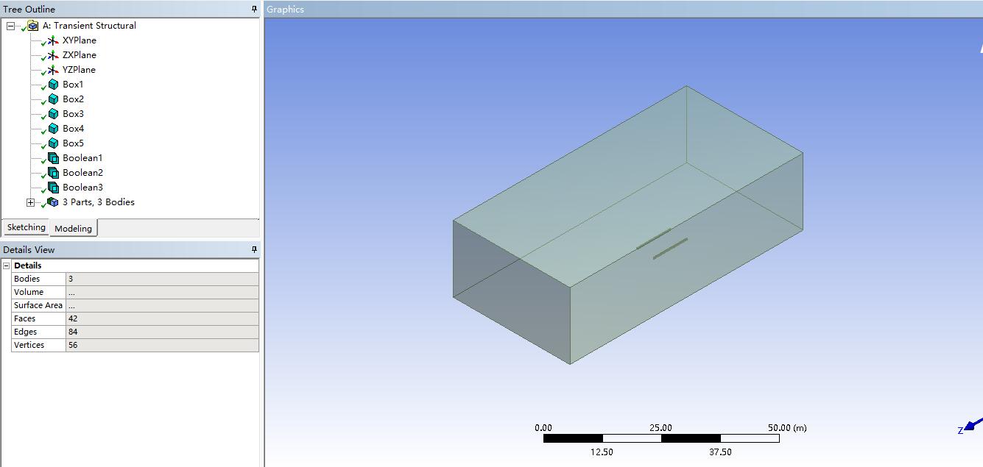Click the Box1 feature icon
The width and height of the screenshot is (983, 467).
pos(53,85)
